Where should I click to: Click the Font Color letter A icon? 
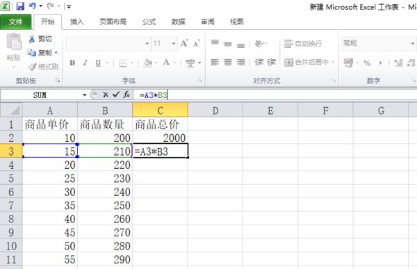click(166, 63)
